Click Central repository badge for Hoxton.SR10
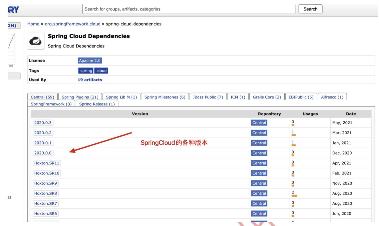The width and height of the screenshot is (379, 226). (x=259, y=173)
